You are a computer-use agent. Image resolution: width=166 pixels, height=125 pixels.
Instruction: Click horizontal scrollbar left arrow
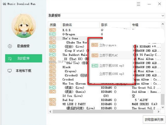50,112
